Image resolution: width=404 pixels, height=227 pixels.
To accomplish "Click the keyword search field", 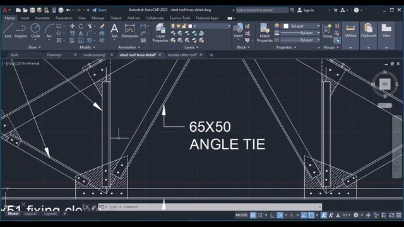I will point(262,10).
